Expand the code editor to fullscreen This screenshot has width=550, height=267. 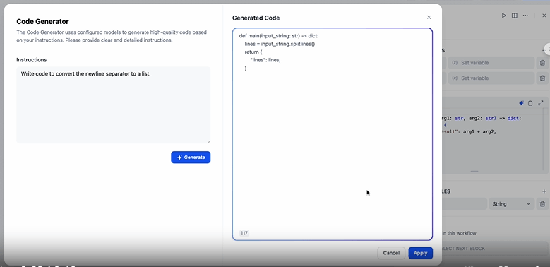click(x=541, y=103)
